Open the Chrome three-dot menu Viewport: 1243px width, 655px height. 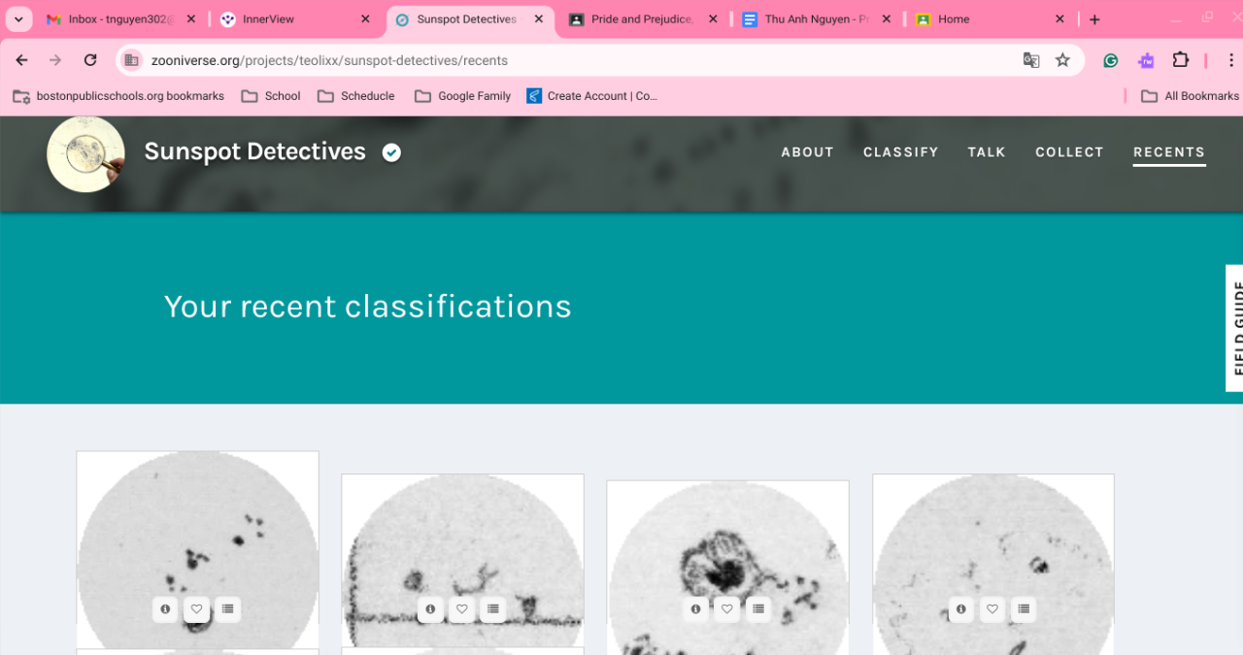coord(1232,60)
